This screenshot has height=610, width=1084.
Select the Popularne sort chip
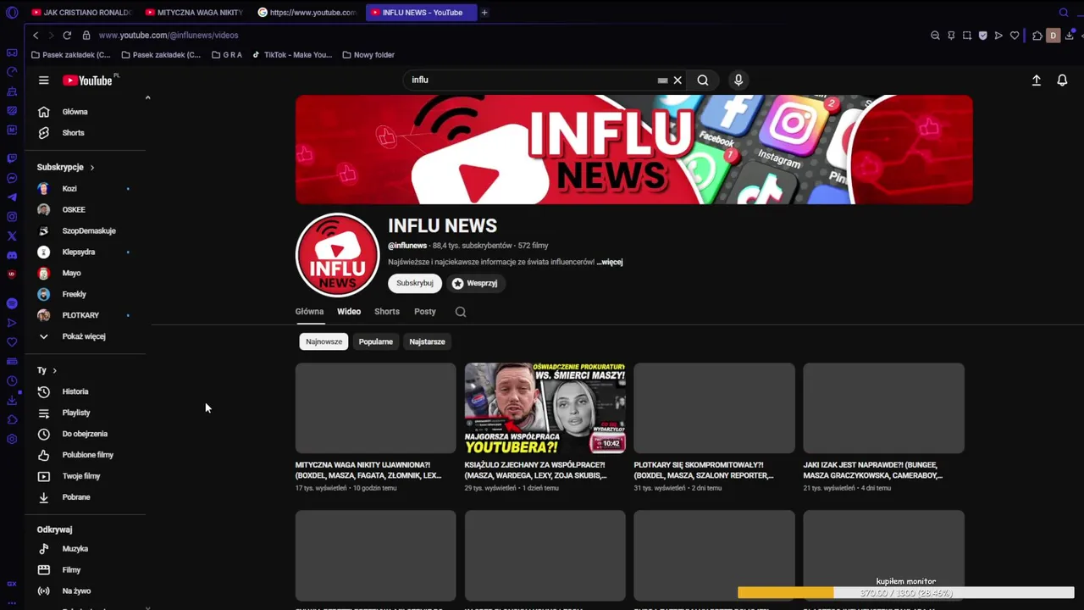tap(375, 341)
